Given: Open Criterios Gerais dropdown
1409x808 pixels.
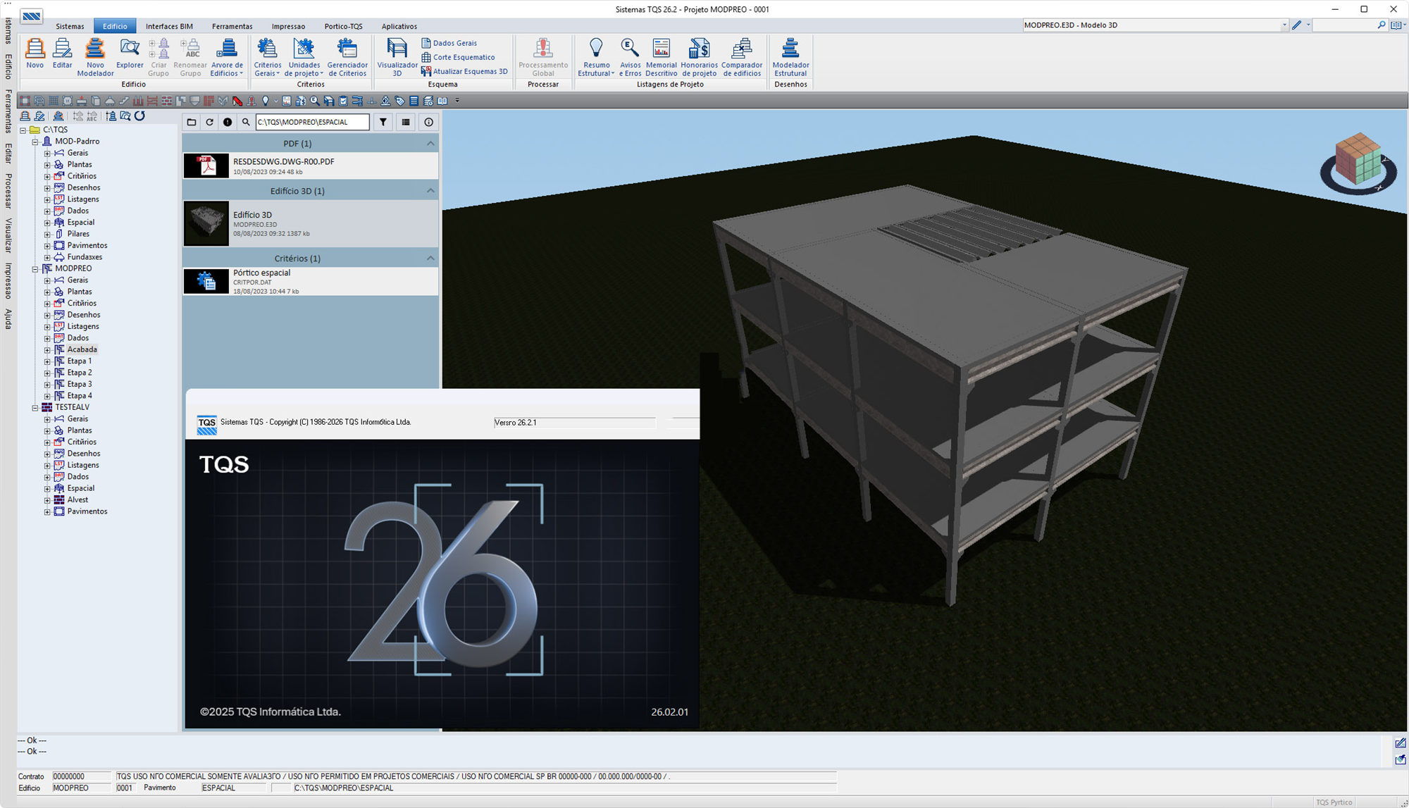Looking at the screenshot, I should (x=267, y=57).
